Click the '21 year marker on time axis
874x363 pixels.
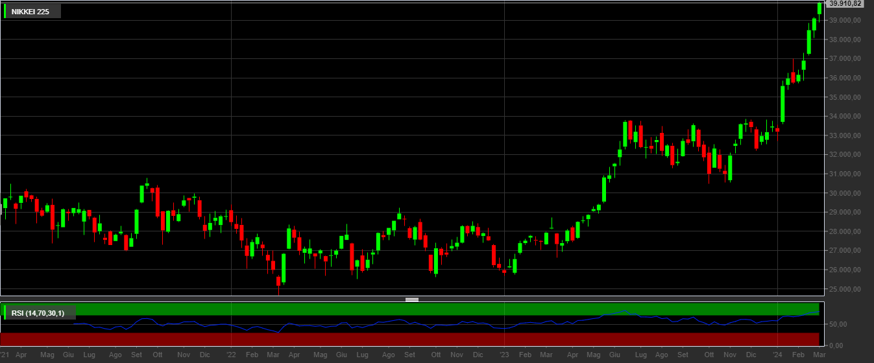[x=4, y=355]
